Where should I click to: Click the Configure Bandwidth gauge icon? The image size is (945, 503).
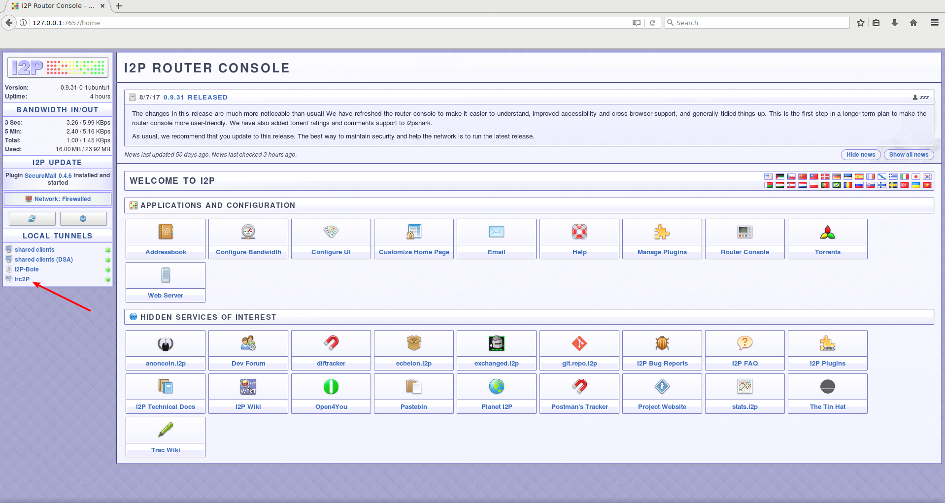pos(248,232)
